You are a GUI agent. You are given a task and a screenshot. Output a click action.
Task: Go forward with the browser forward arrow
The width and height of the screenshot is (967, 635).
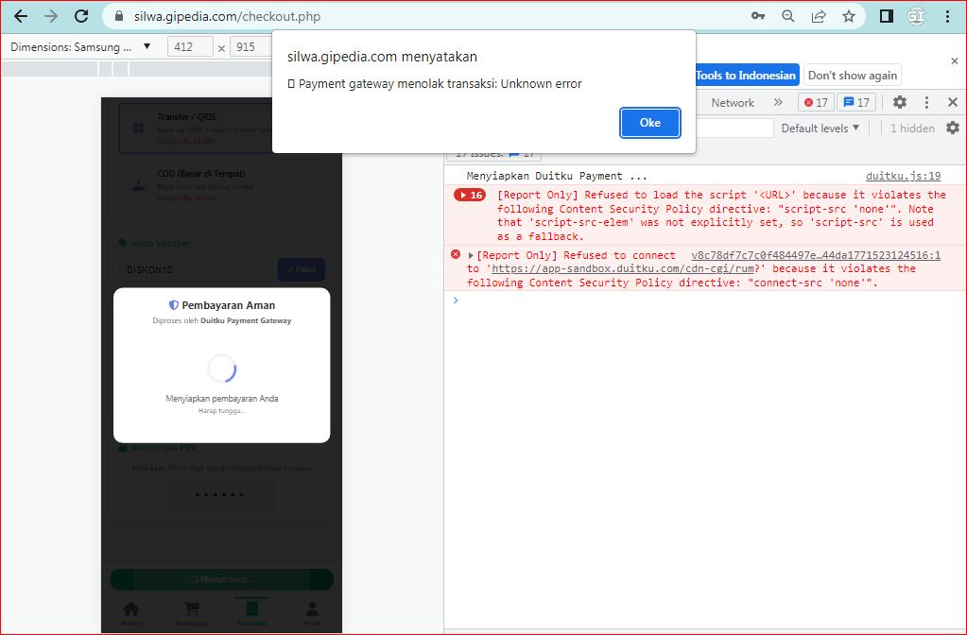(50, 16)
